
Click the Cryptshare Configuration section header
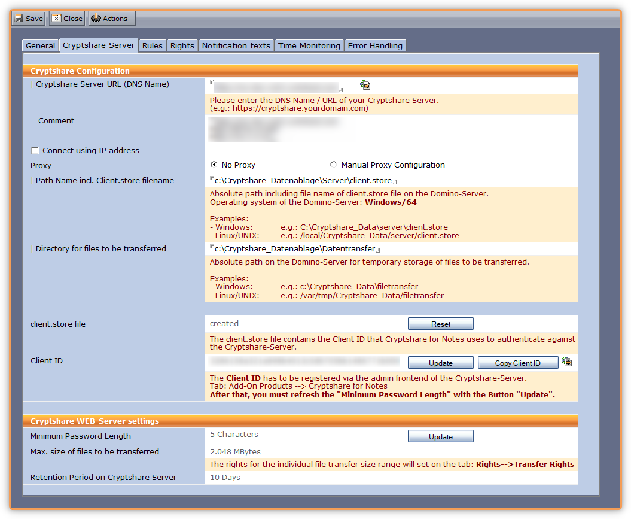tap(300, 71)
